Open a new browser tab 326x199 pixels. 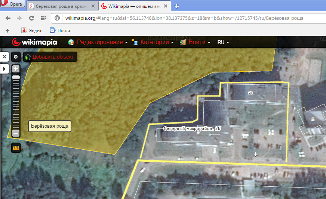[x=176, y=6]
